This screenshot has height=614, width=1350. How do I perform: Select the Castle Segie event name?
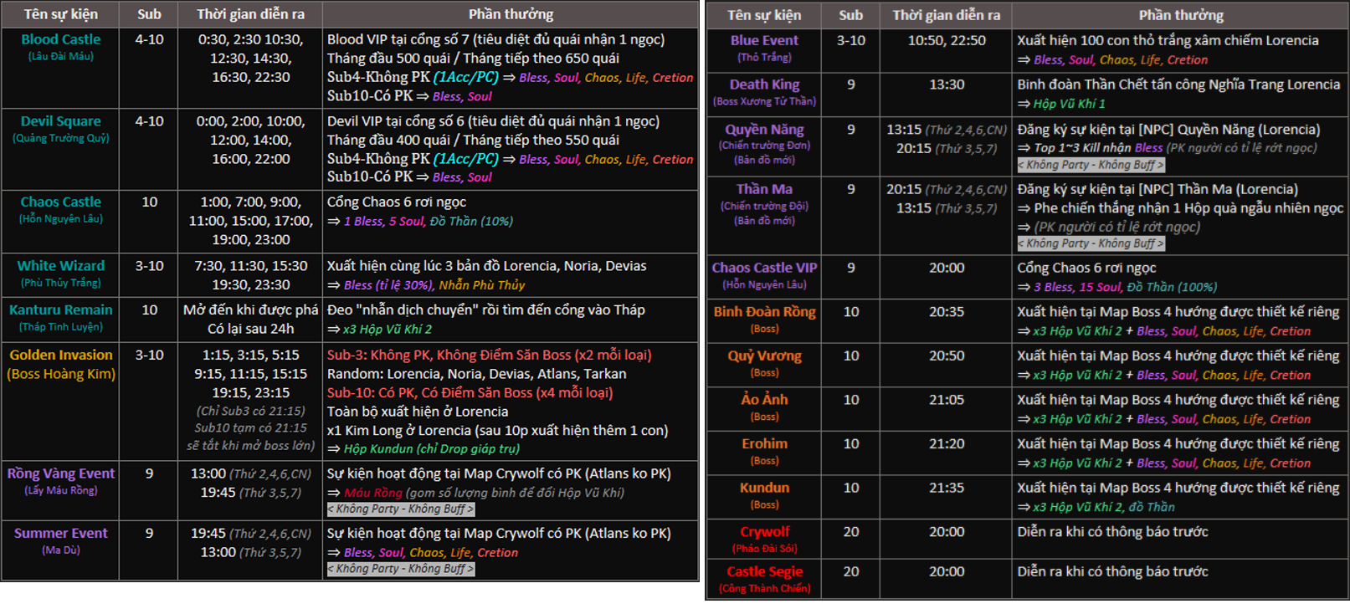click(764, 571)
